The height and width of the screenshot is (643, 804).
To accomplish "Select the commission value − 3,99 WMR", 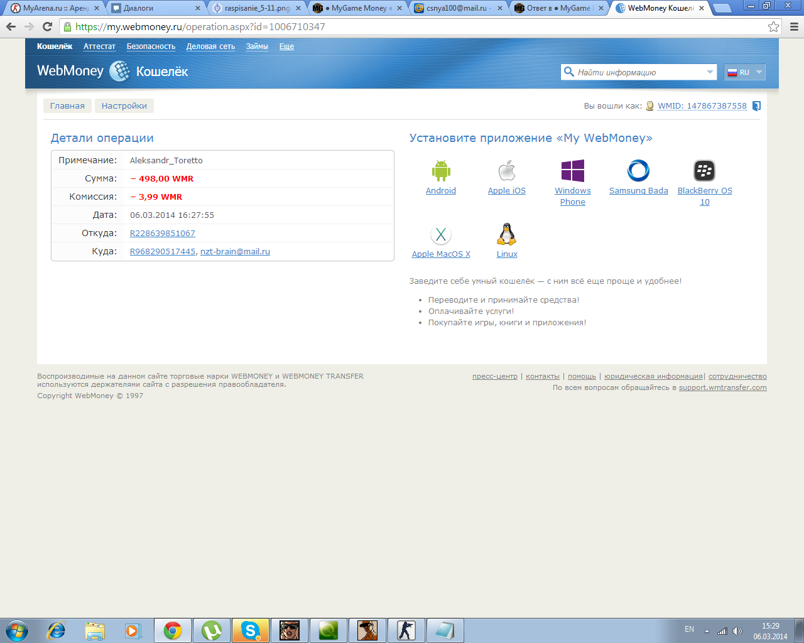I will coord(156,197).
